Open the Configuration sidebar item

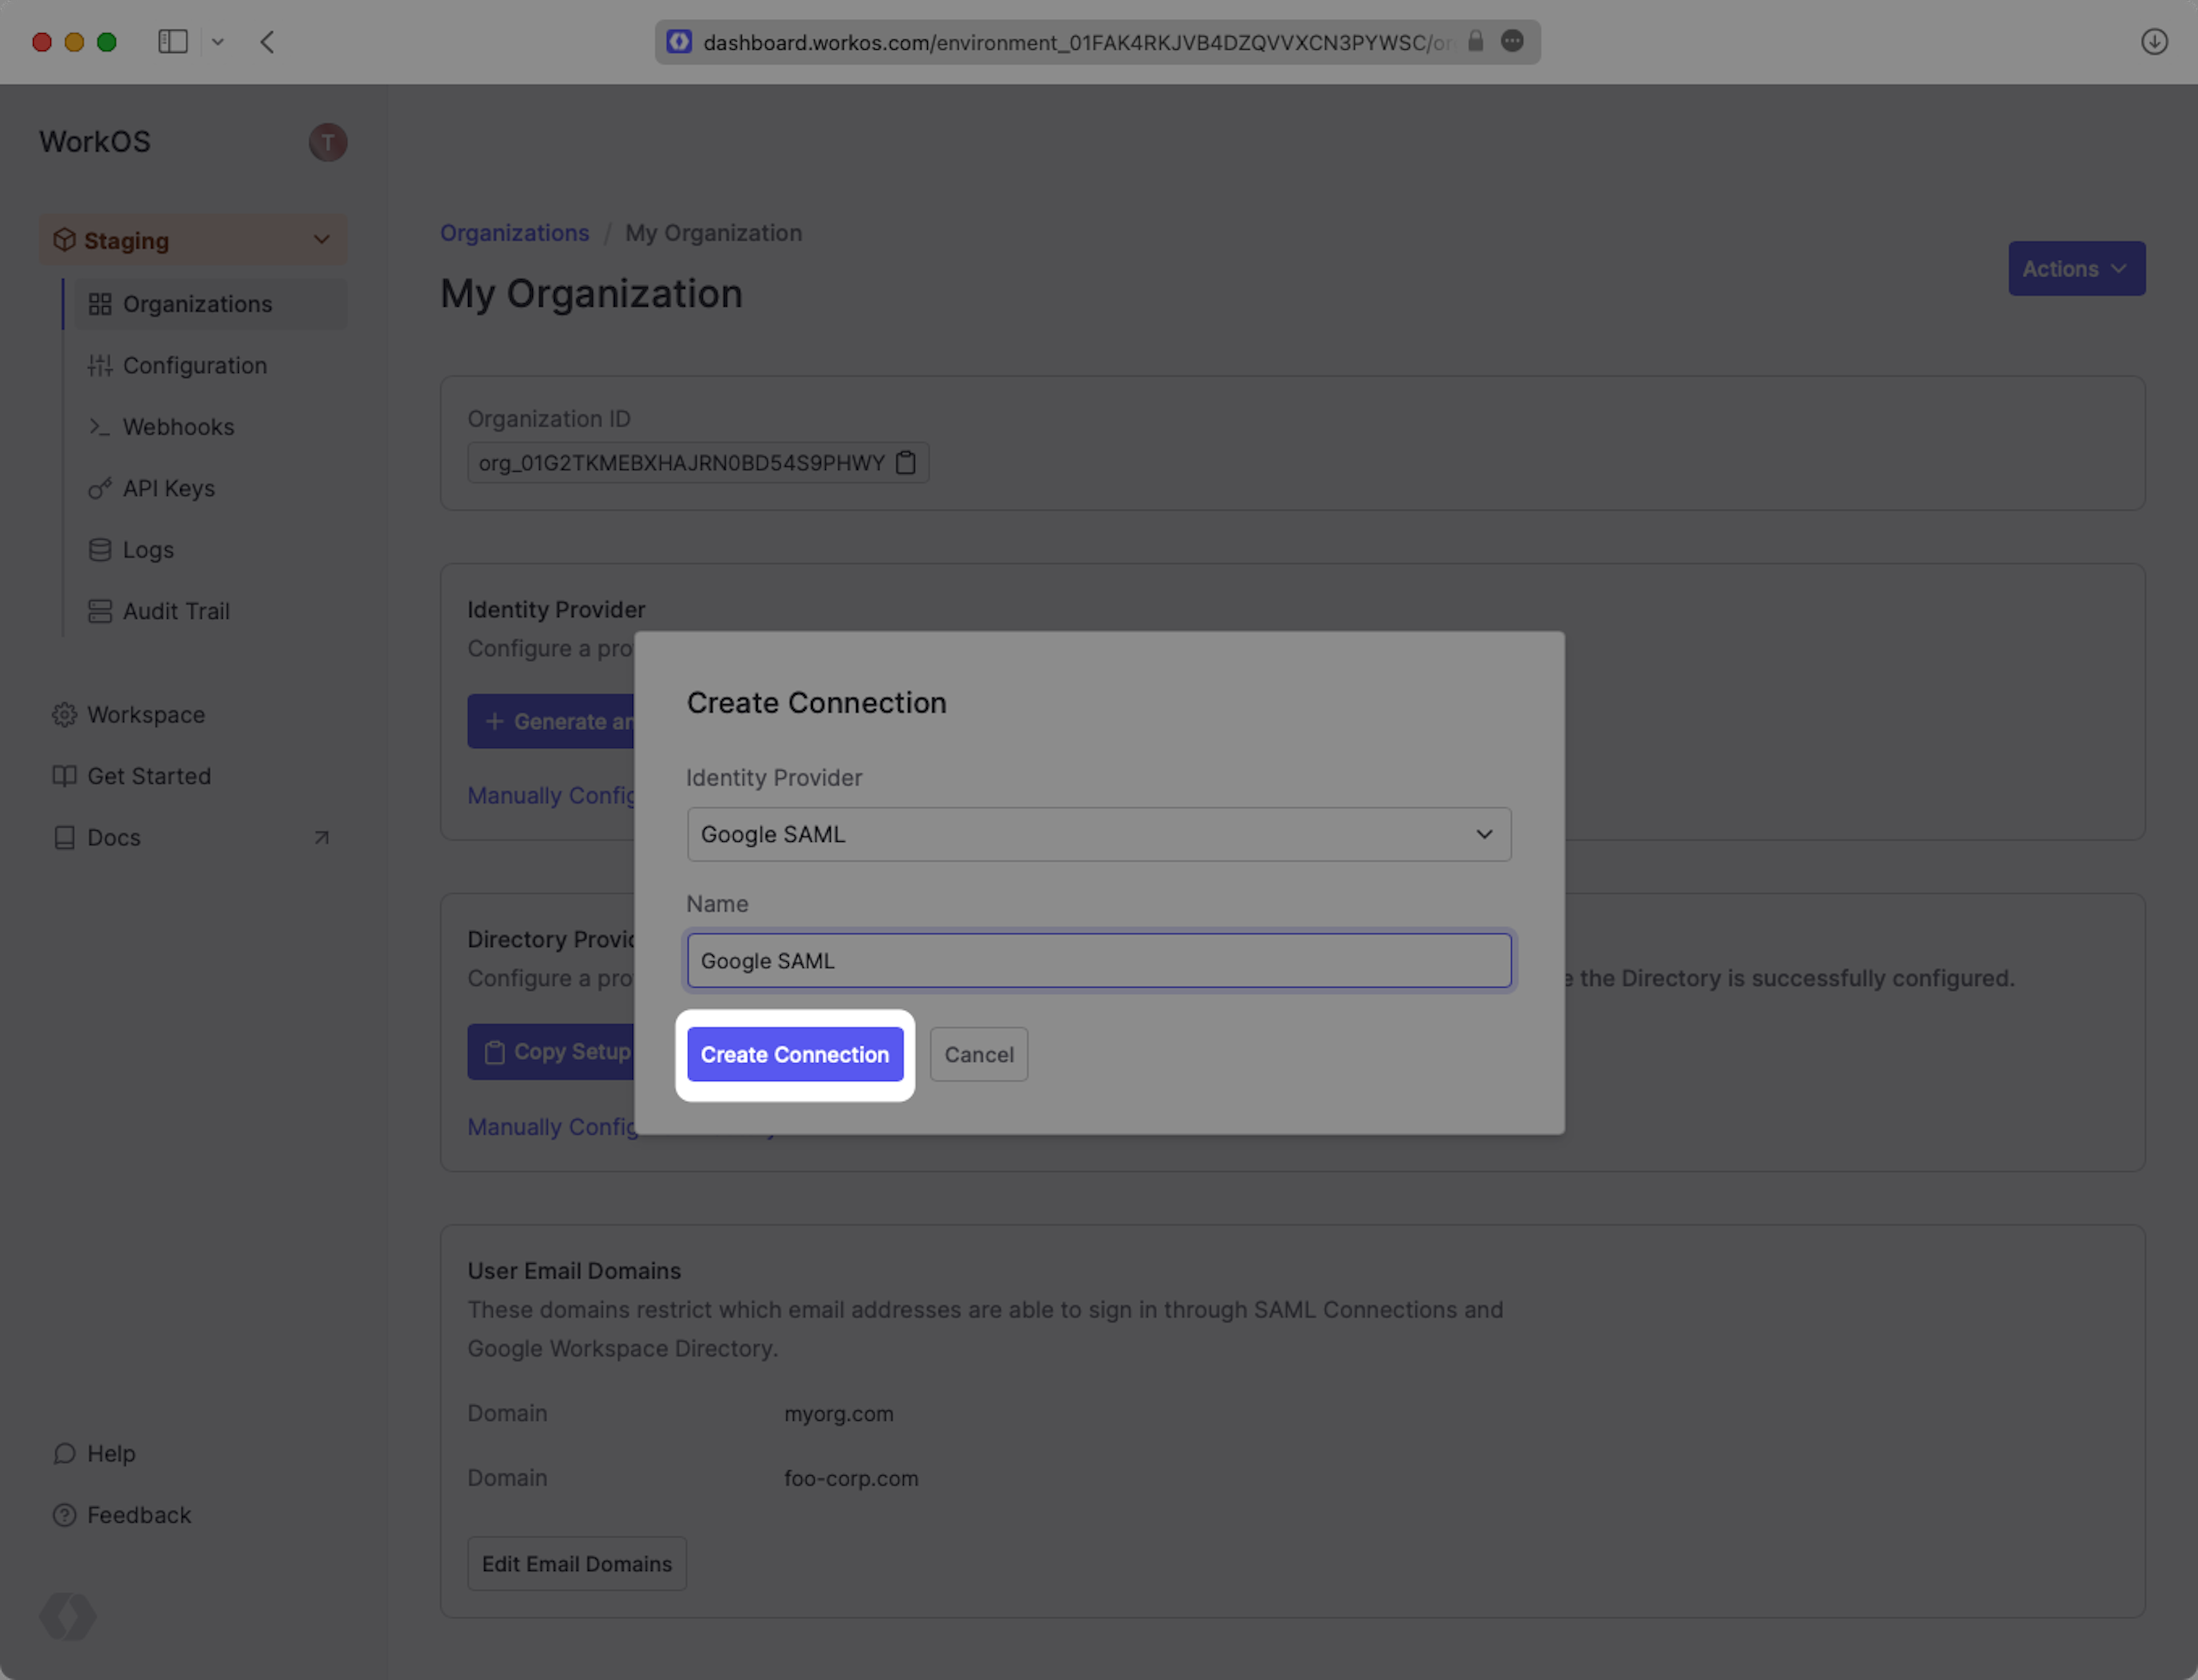pyautogui.click(x=194, y=365)
